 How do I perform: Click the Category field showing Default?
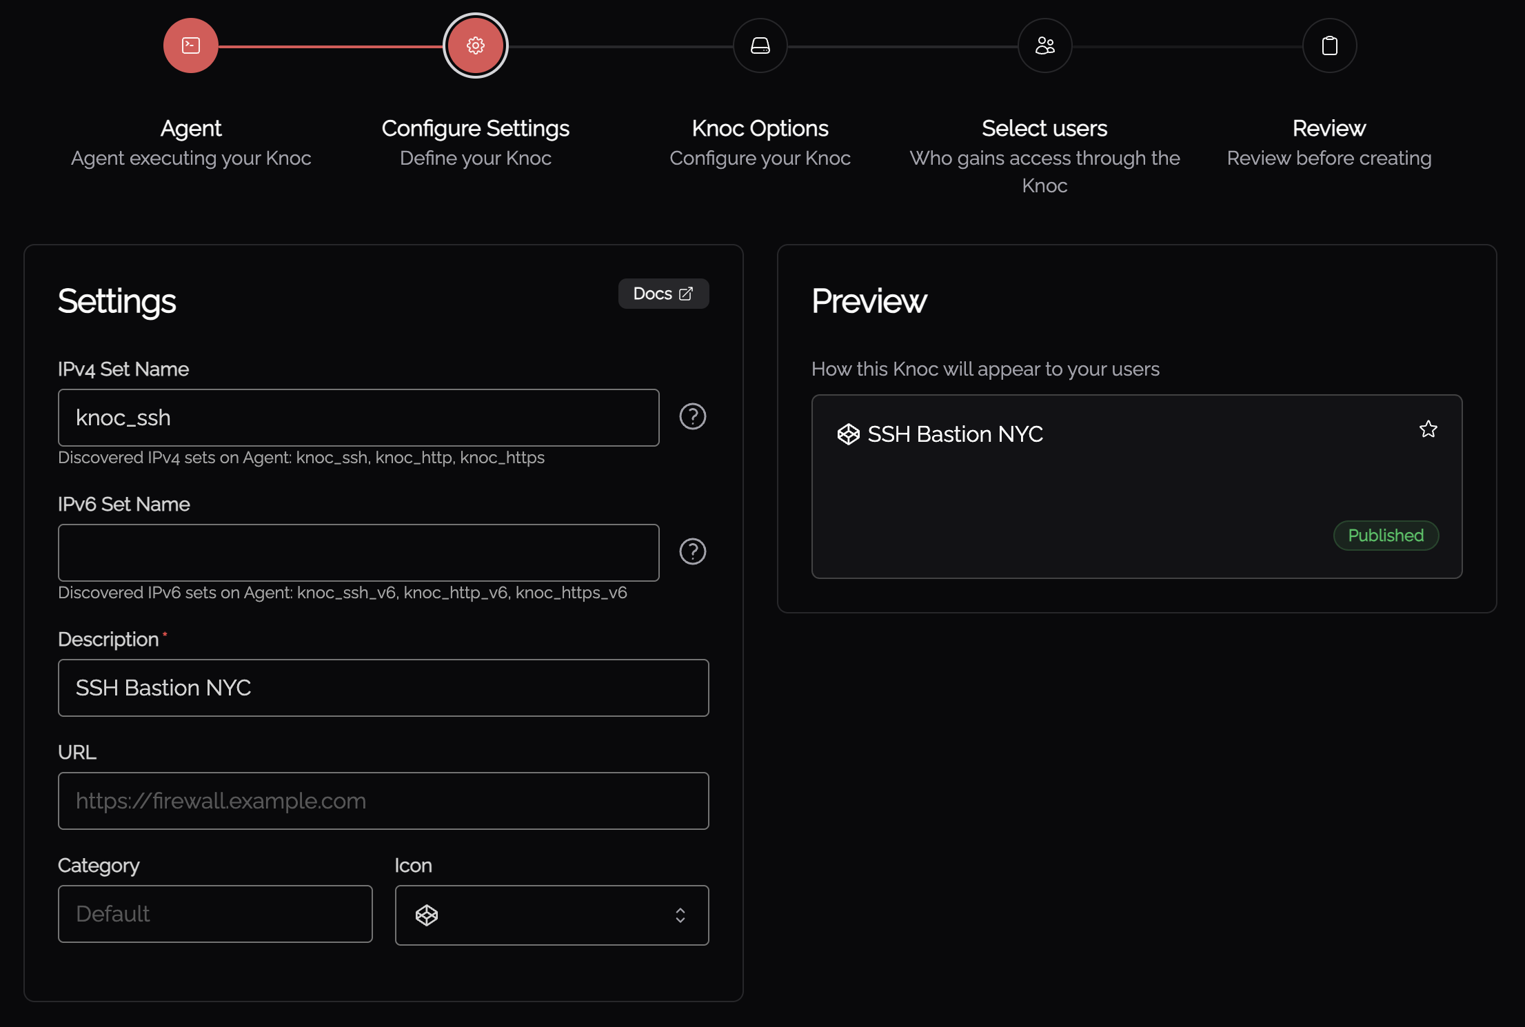[215, 914]
